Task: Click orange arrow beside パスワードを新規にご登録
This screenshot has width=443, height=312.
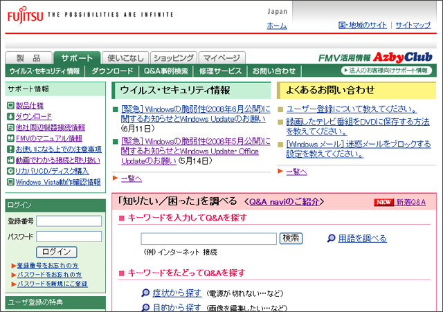Action: pos(14,284)
